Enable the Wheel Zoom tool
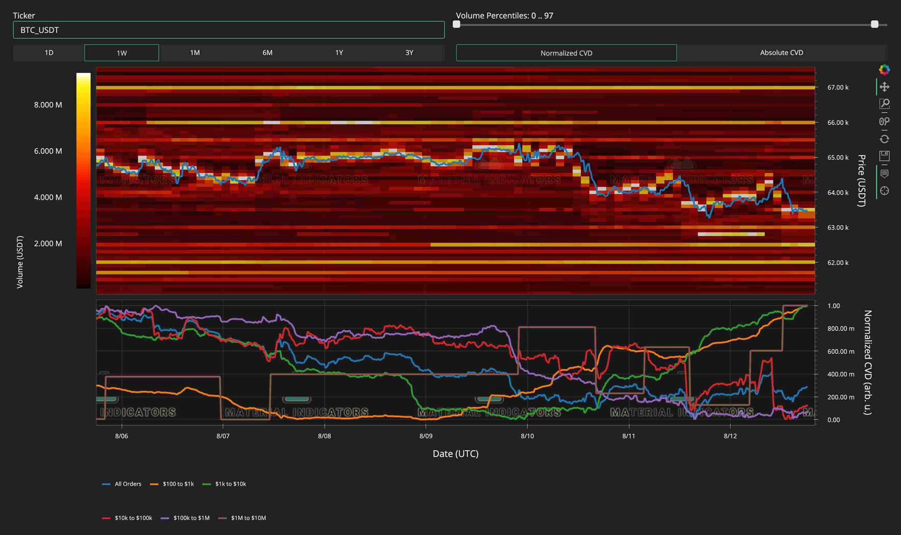Image resolution: width=901 pixels, height=535 pixels. tap(884, 121)
